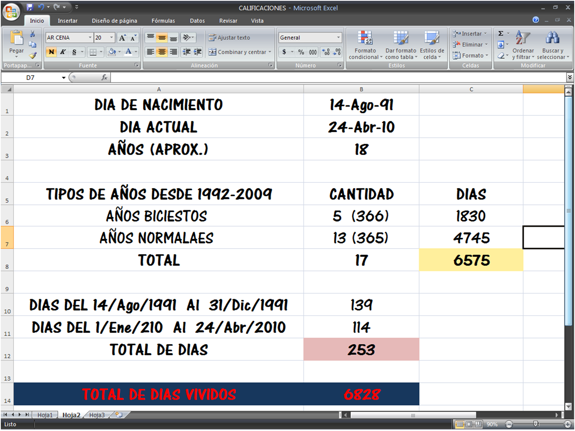Open Ordenar y filtrar menu

(523, 45)
